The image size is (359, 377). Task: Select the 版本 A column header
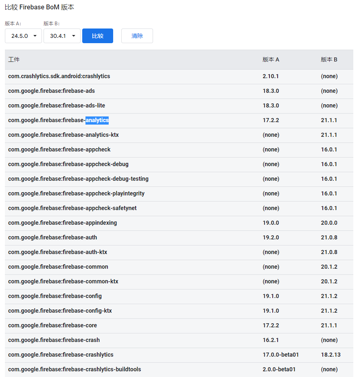click(271, 59)
